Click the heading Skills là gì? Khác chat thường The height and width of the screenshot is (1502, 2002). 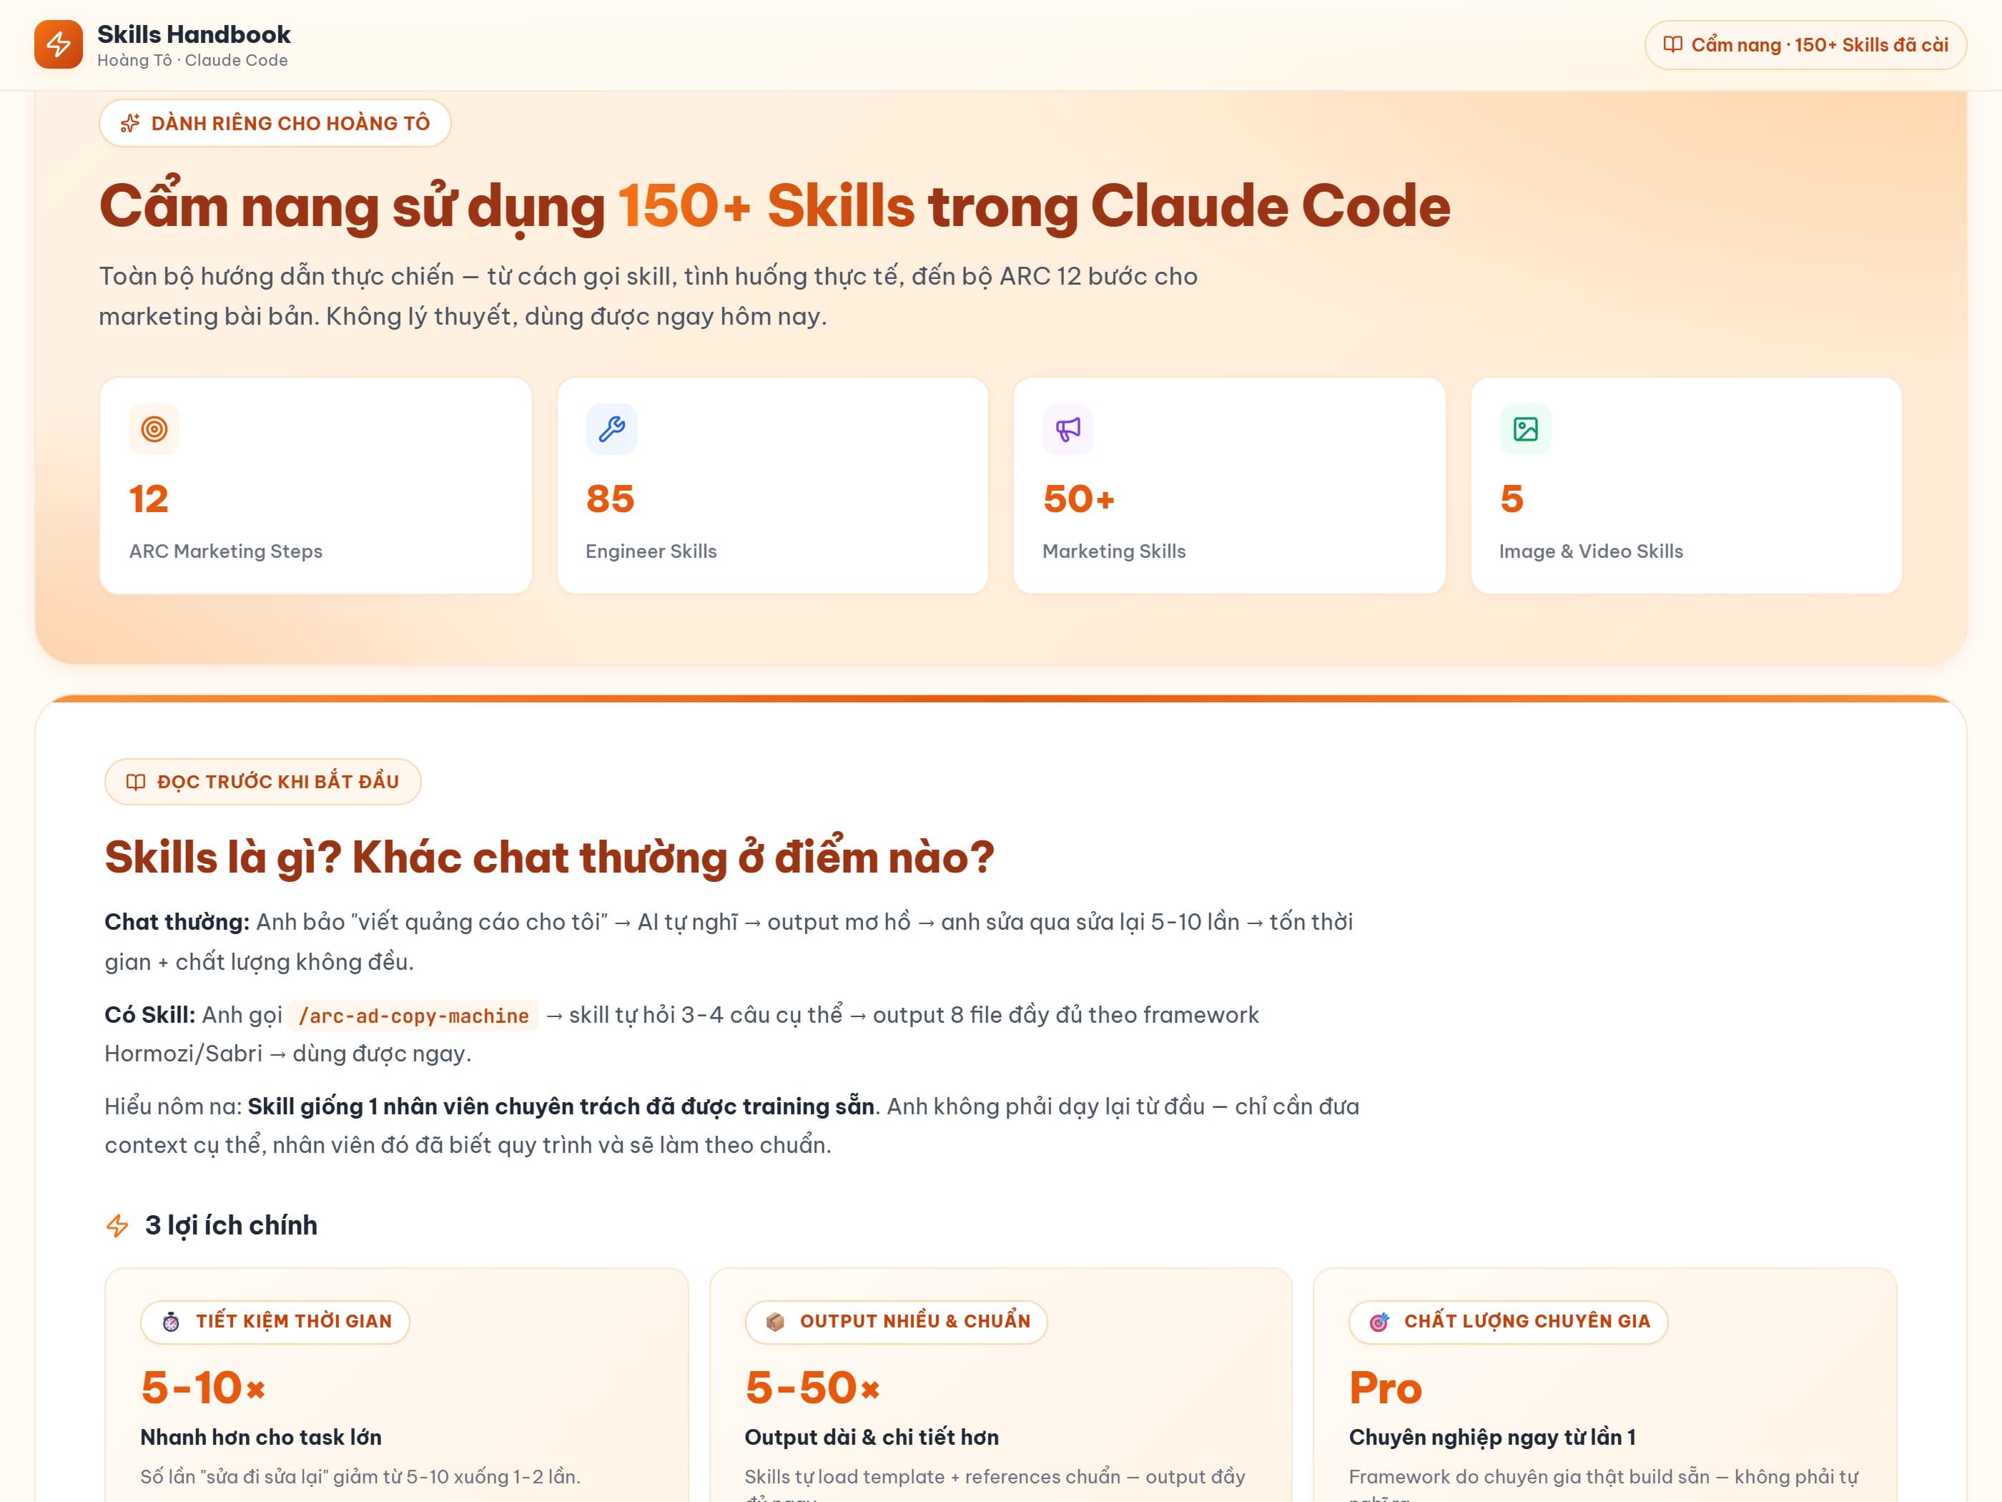[x=549, y=858]
